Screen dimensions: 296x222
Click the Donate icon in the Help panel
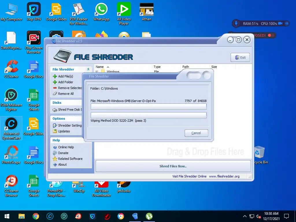(55, 153)
